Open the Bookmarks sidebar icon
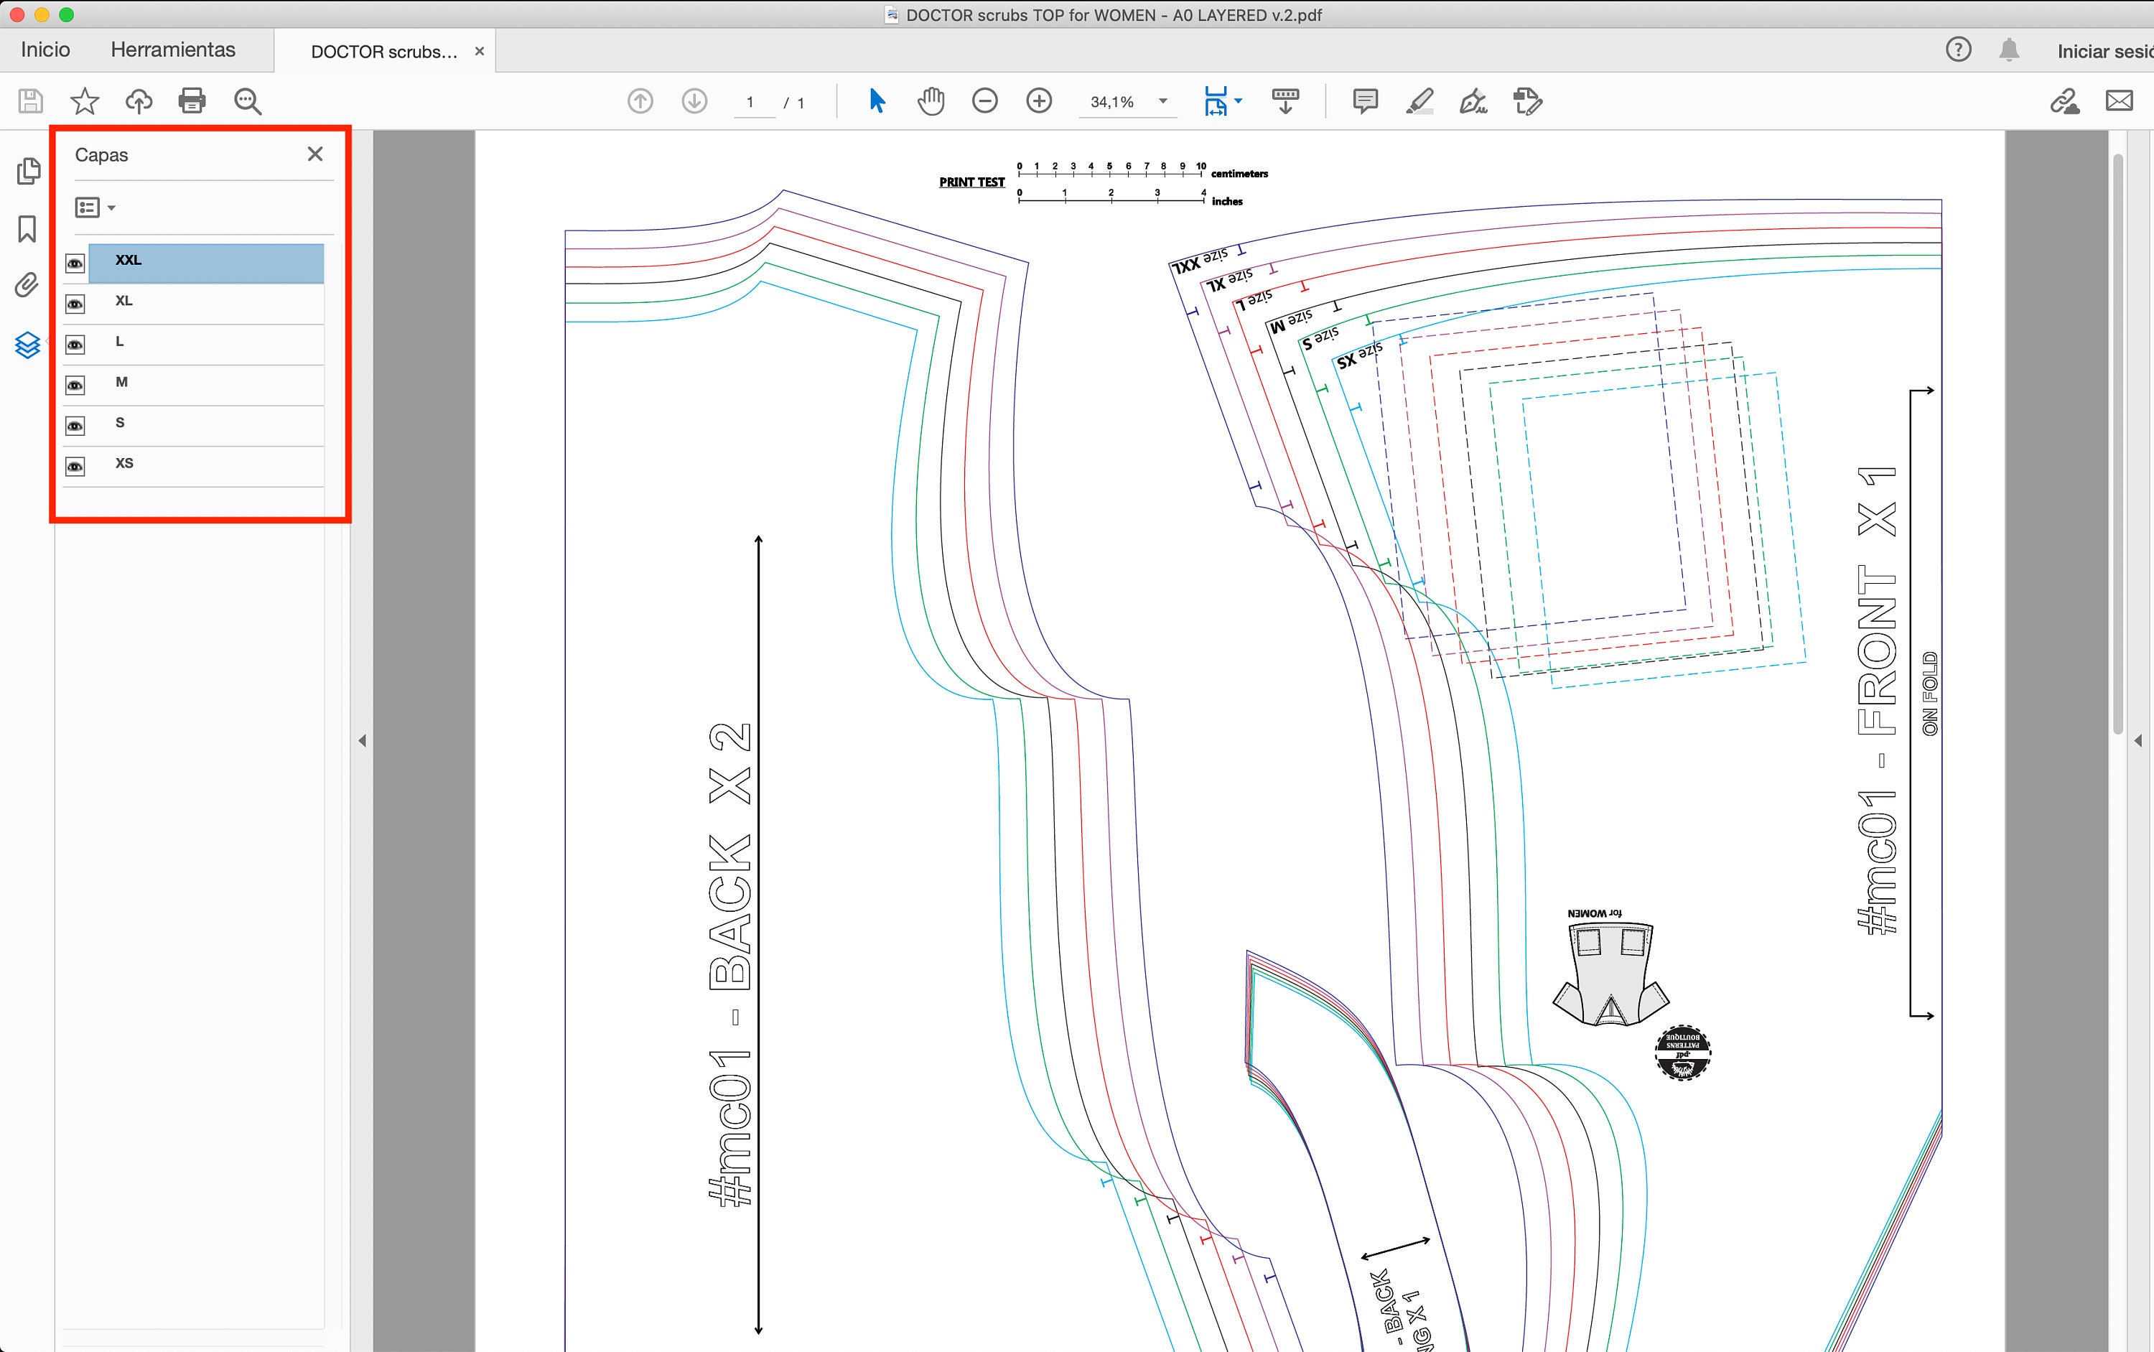This screenshot has width=2154, height=1352. (x=28, y=229)
